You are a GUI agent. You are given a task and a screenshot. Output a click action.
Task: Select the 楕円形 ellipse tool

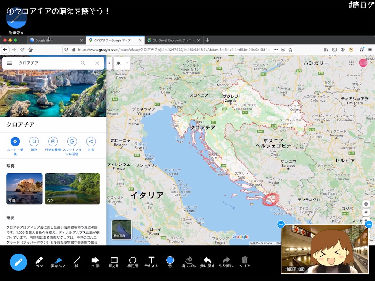pos(133,262)
